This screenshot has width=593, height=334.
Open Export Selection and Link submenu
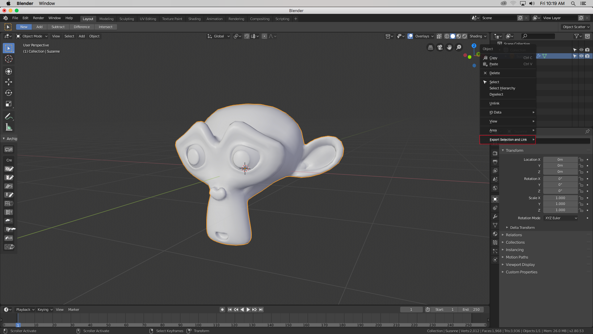tap(508, 139)
